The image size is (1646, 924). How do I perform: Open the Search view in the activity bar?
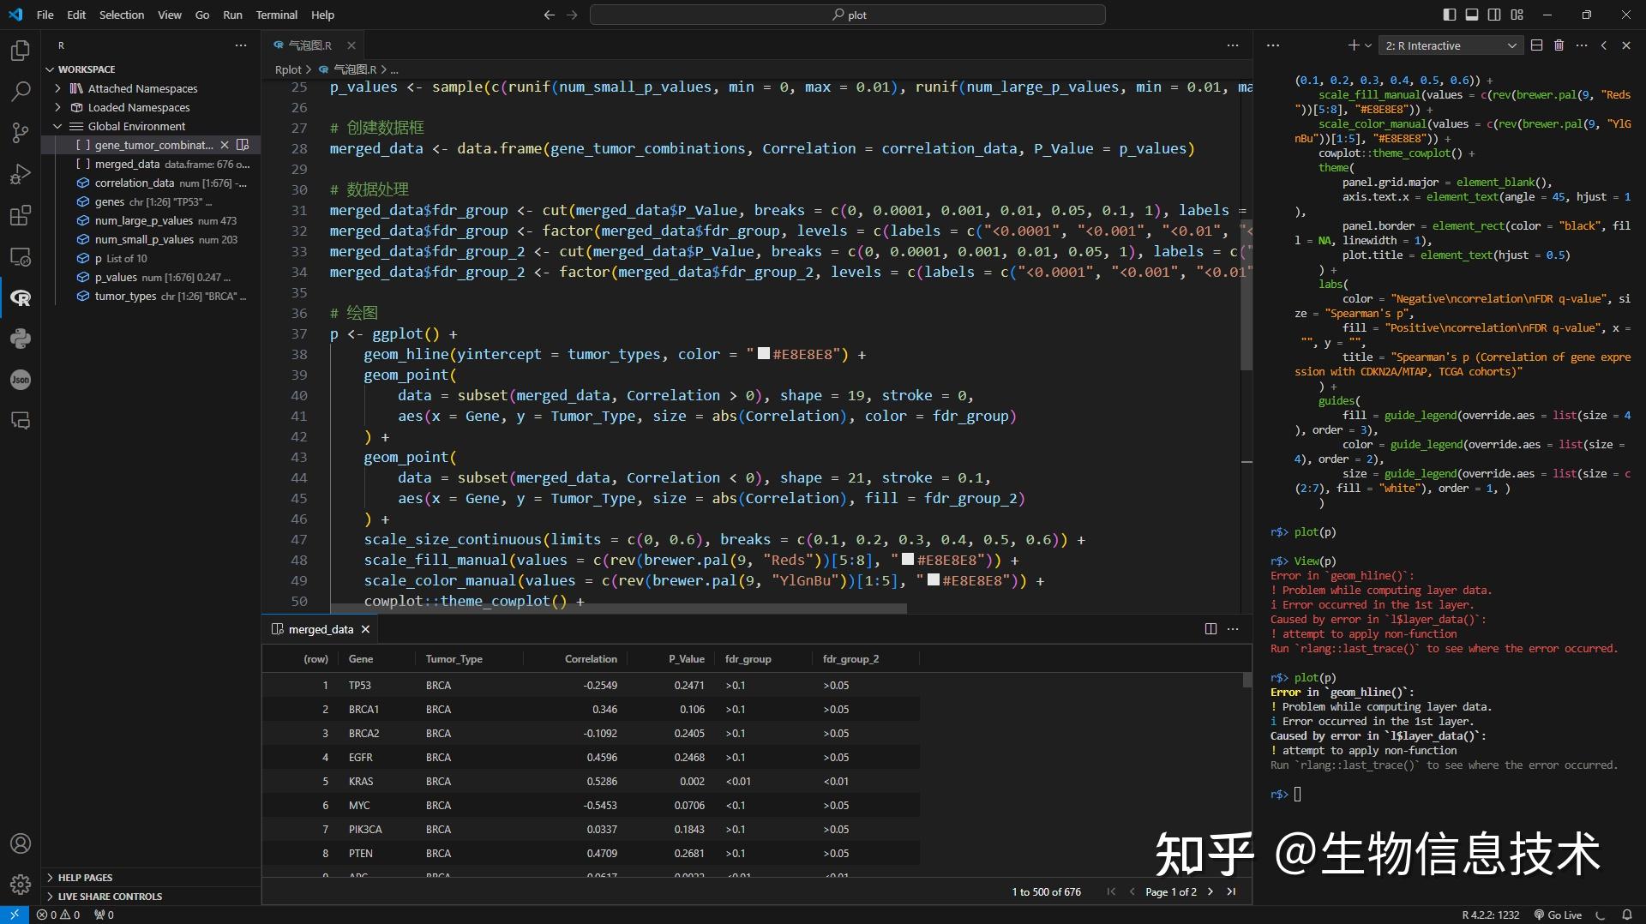(21, 91)
